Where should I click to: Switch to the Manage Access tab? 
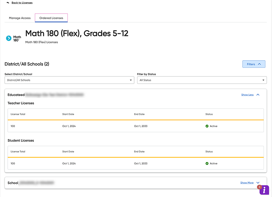(x=20, y=18)
